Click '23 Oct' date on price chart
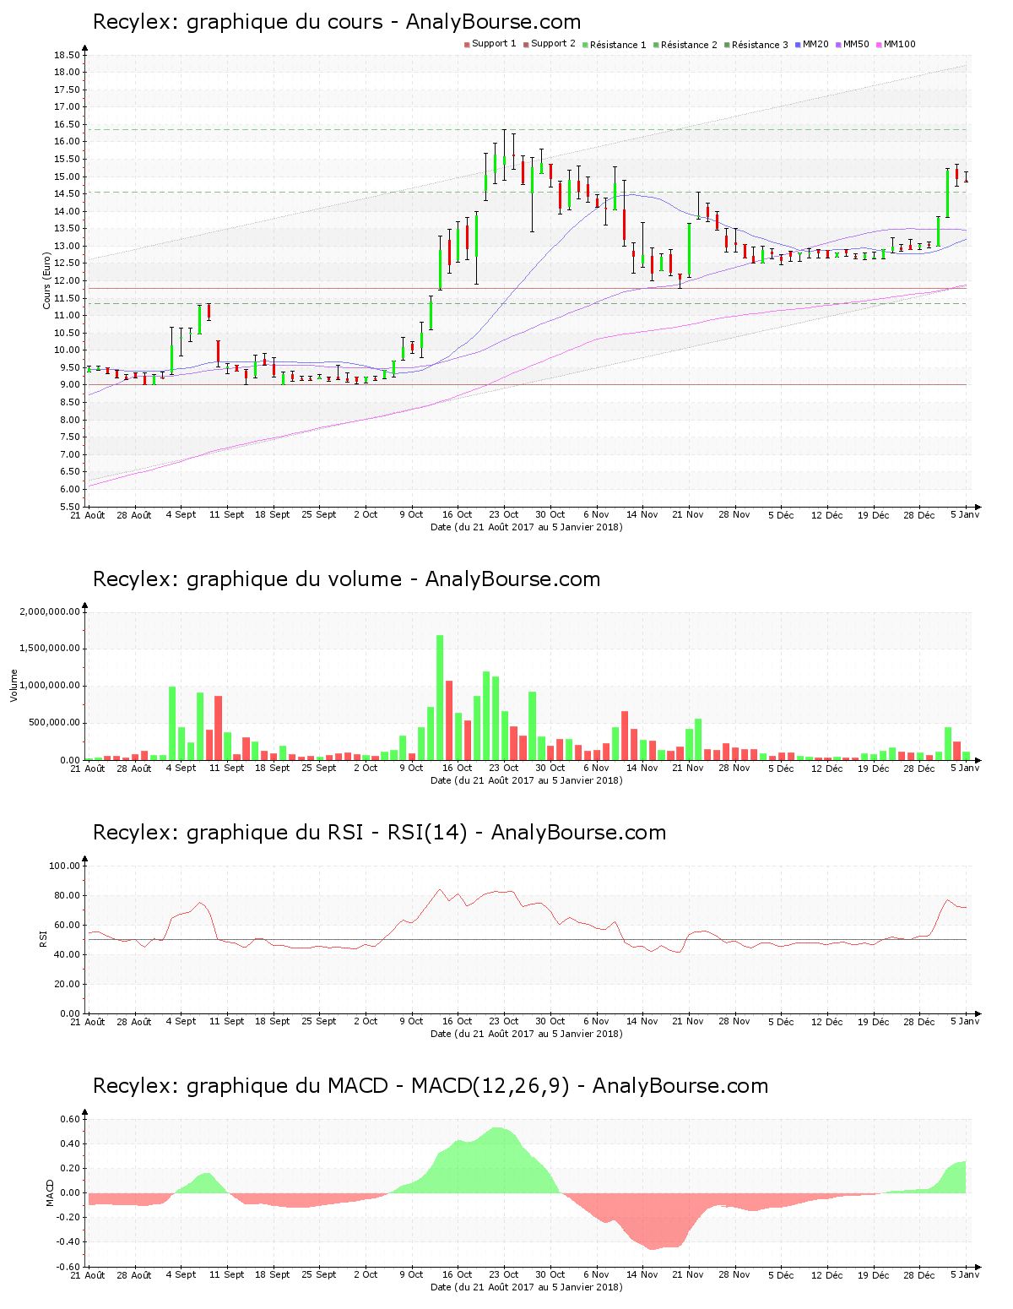Viewport: 1013px width, 1309px height. coord(504,514)
